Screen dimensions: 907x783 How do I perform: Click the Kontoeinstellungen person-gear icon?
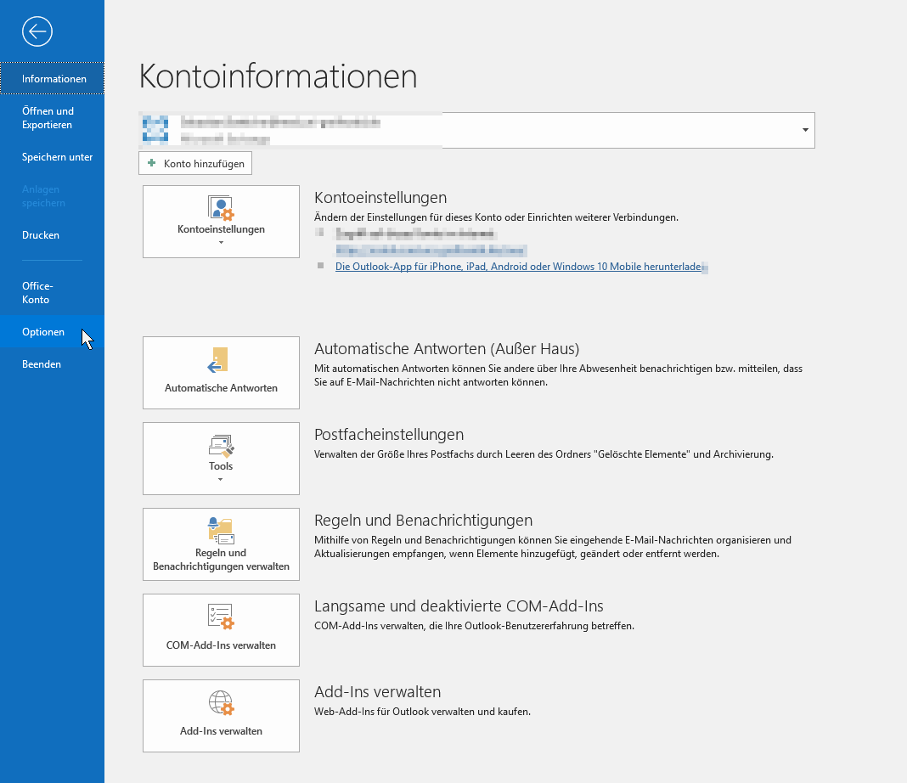coord(221,208)
